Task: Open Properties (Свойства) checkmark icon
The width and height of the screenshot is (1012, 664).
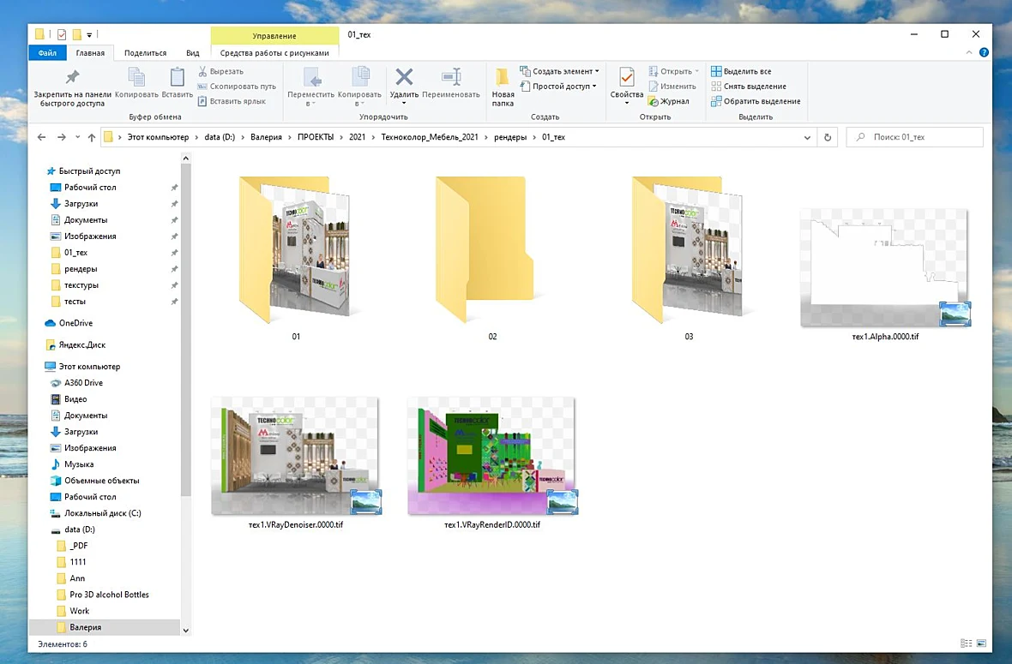Action: (626, 77)
